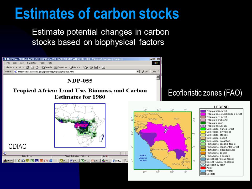Click the Windows Start button
Viewport: 252px width, 189px height.
click(x=8, y=161)
